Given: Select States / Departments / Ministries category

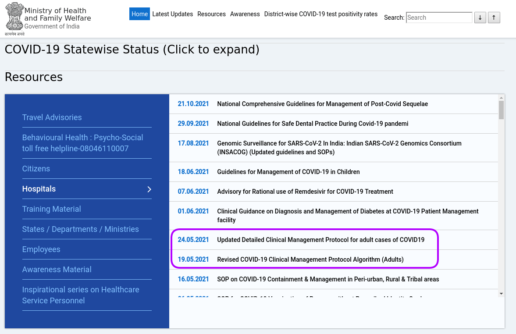Looking at the screenshot, I should pyautogui.click(x=80, y=229).
